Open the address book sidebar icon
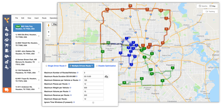The width and height of the screenshot is (222, 110). [6, 51]
